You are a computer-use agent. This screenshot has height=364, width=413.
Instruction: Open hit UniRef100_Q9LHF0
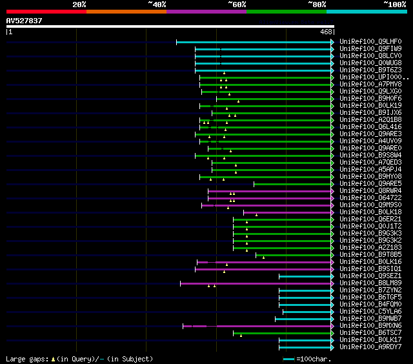tap(370, 41)
